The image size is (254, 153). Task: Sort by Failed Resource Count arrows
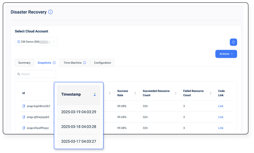point(211,93)
